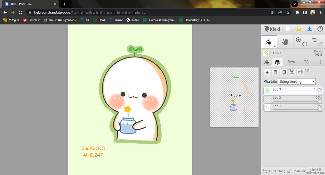Image resolution: width=325 pixels, height=175 pixels.
Task: Rename the current layer
Action: point(300,72)
